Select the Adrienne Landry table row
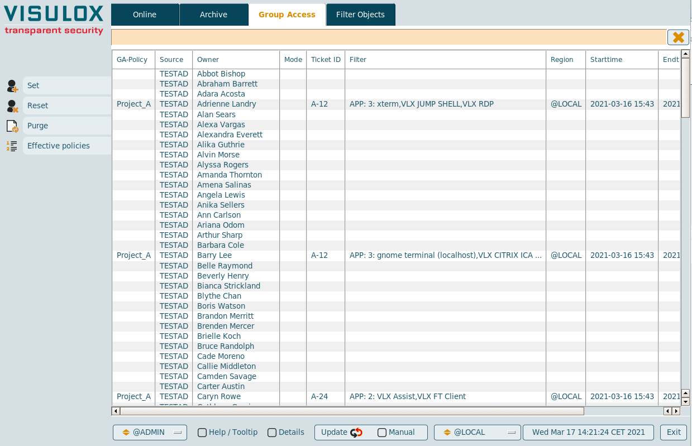This screenshot has height=446, width=692. 226,104
